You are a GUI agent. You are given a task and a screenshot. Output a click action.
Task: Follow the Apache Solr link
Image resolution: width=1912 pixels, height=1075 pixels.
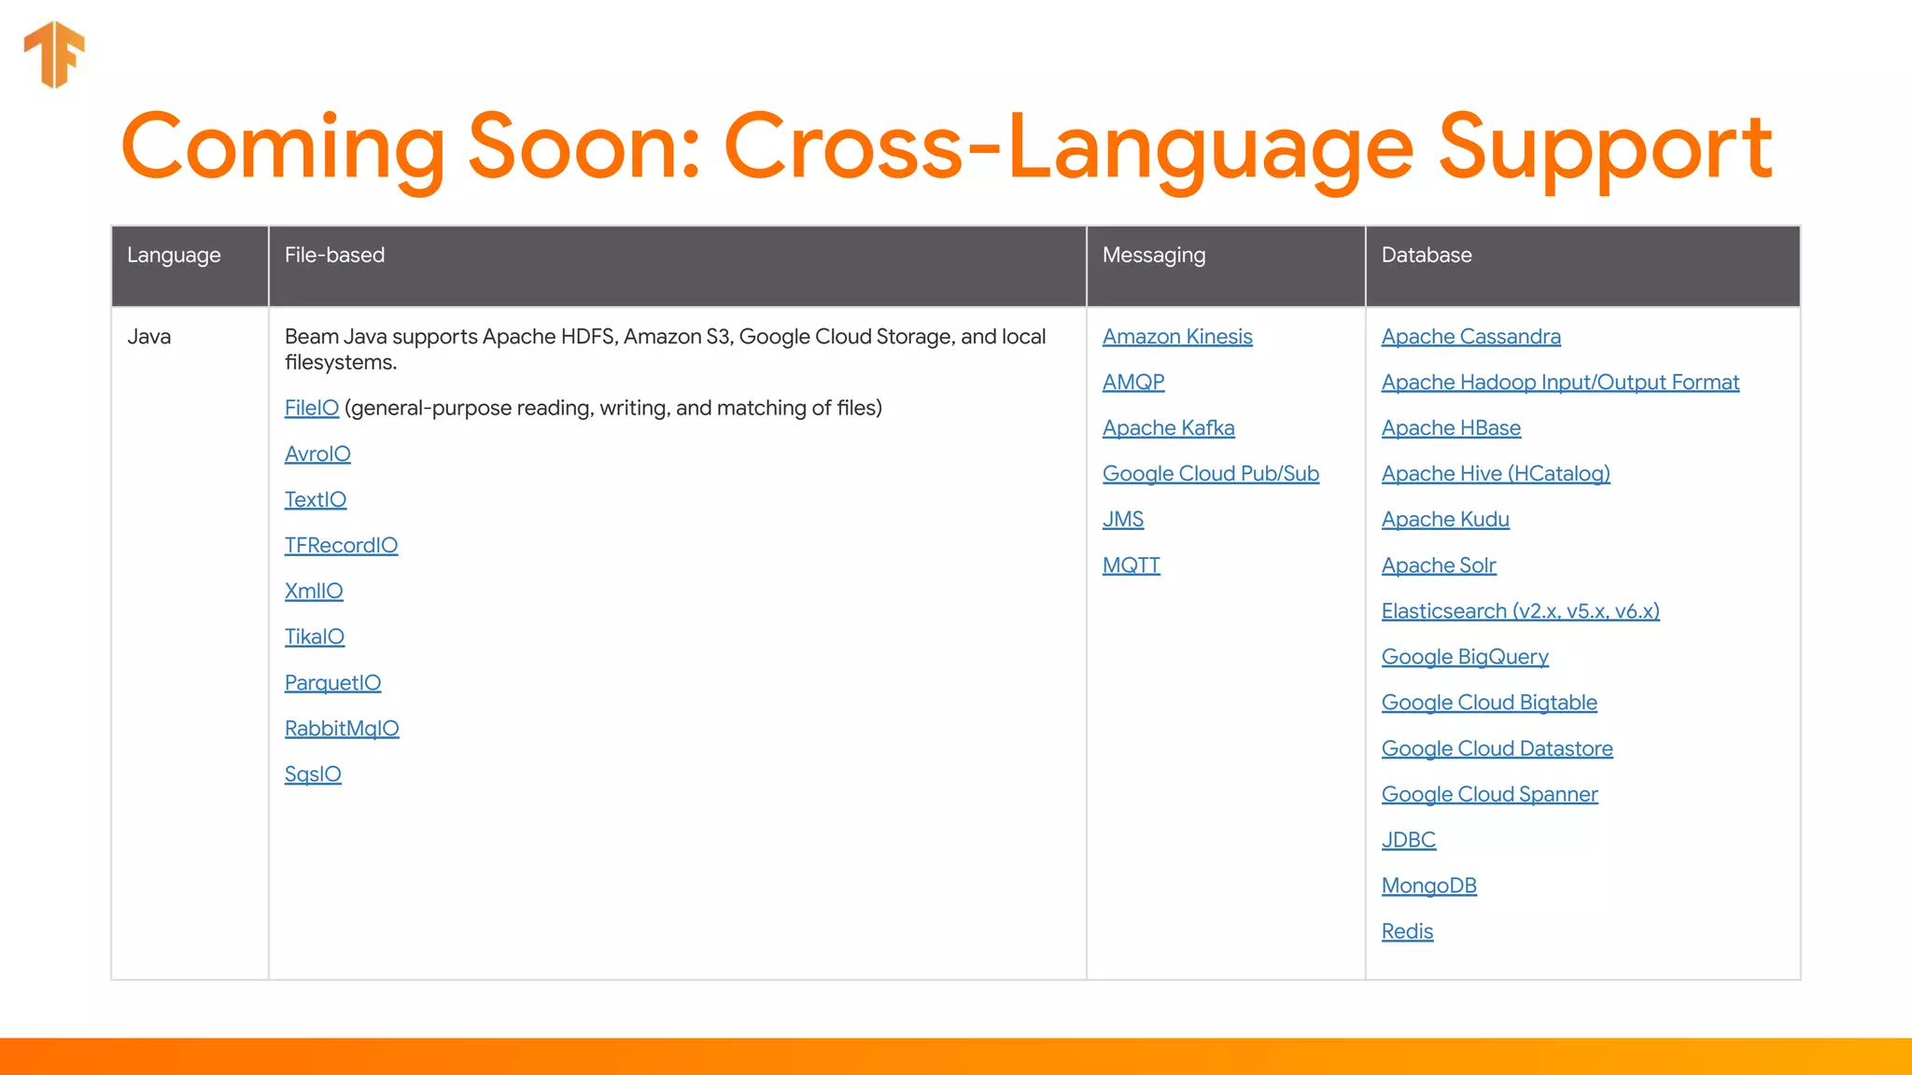click(x=1439, y=565)
